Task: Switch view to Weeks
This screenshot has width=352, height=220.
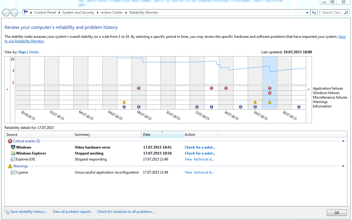Action: (x=34, y=52)
